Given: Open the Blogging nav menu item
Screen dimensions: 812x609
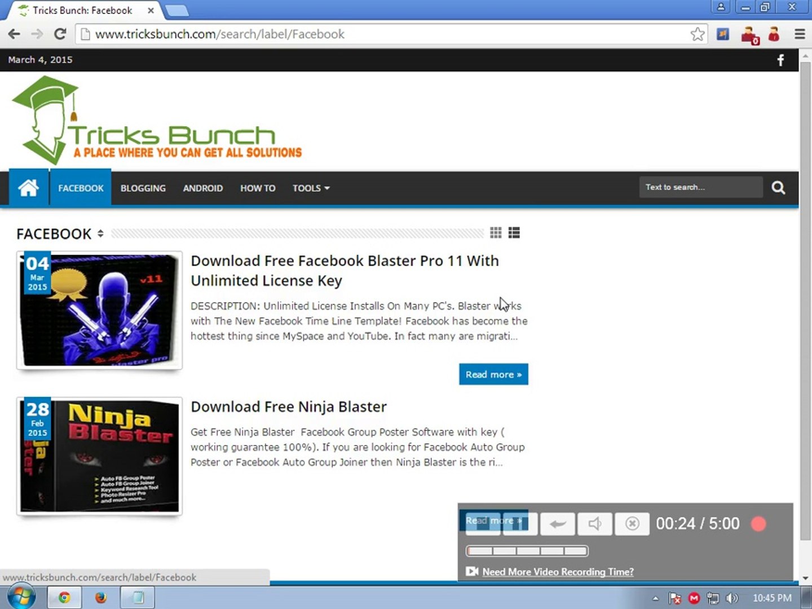Looking at the screenshot, I should (143, 188).
